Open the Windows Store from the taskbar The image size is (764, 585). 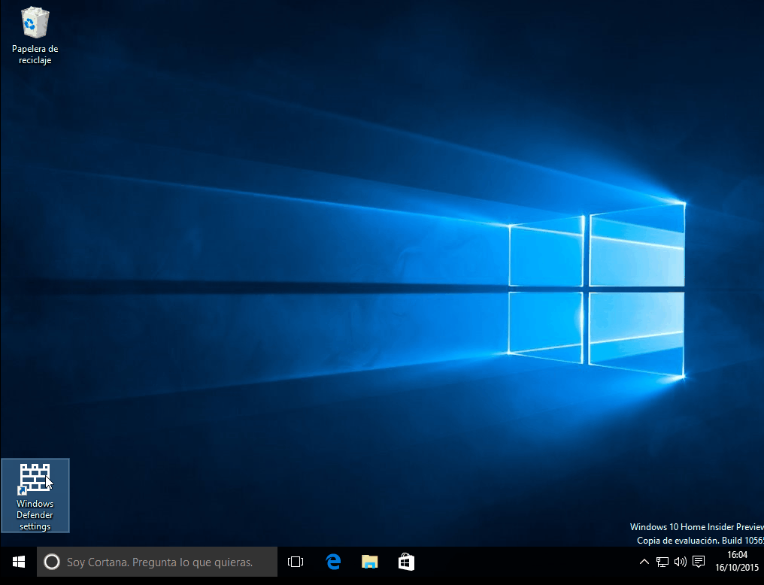coord(406,562)
